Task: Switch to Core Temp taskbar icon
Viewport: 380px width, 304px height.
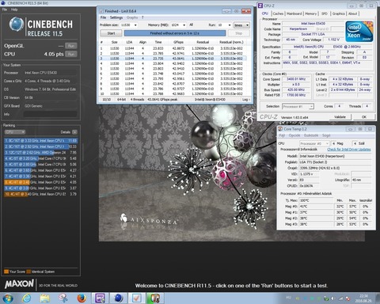Action: 155,298
